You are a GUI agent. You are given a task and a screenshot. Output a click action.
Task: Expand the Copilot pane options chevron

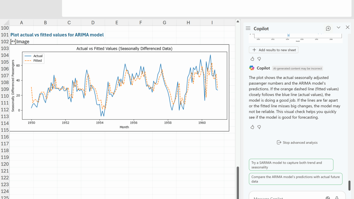[x=338, y=28]
